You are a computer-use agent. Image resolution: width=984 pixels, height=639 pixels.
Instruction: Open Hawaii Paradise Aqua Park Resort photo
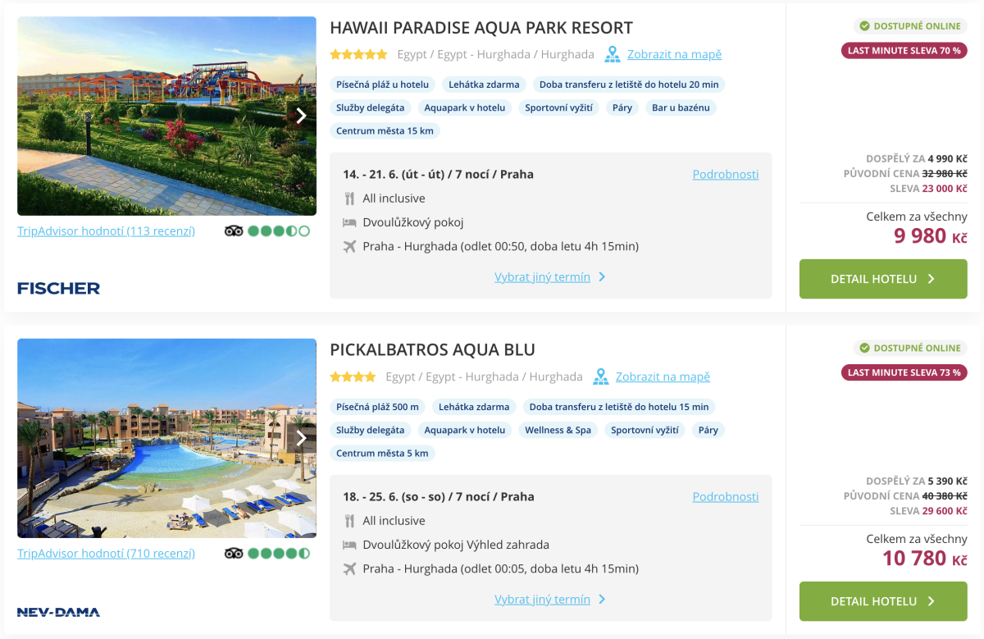pyautogui.click(x=156, y=116)
